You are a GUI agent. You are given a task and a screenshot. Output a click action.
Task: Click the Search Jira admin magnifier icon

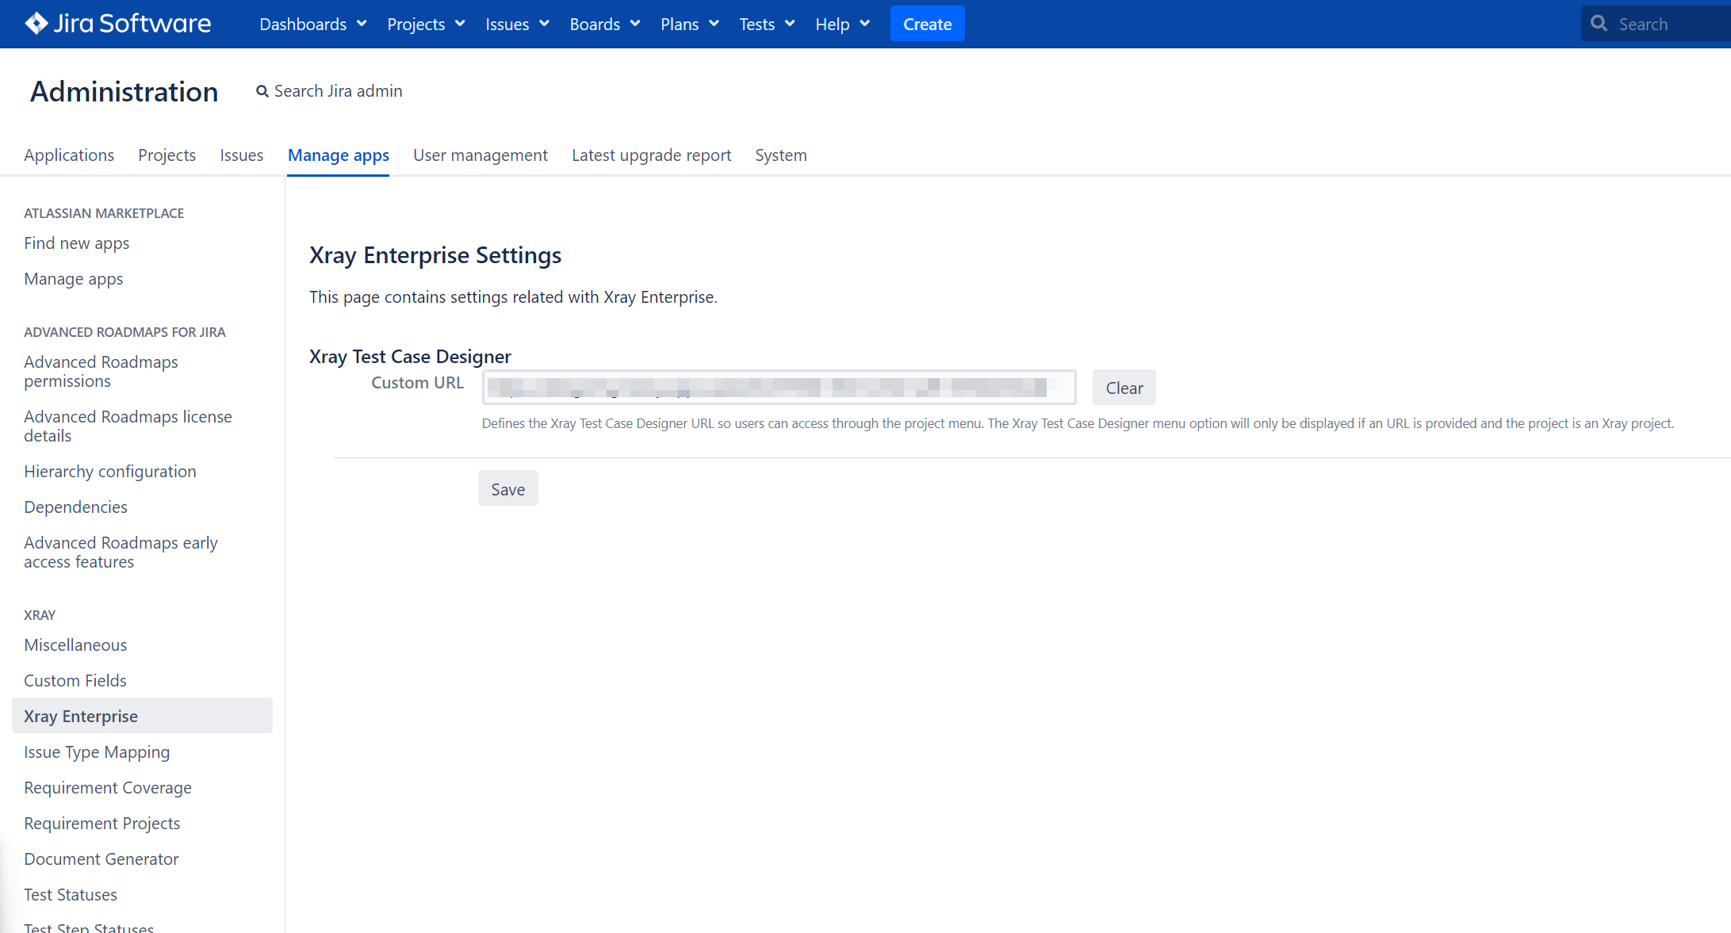pos(262,92)
